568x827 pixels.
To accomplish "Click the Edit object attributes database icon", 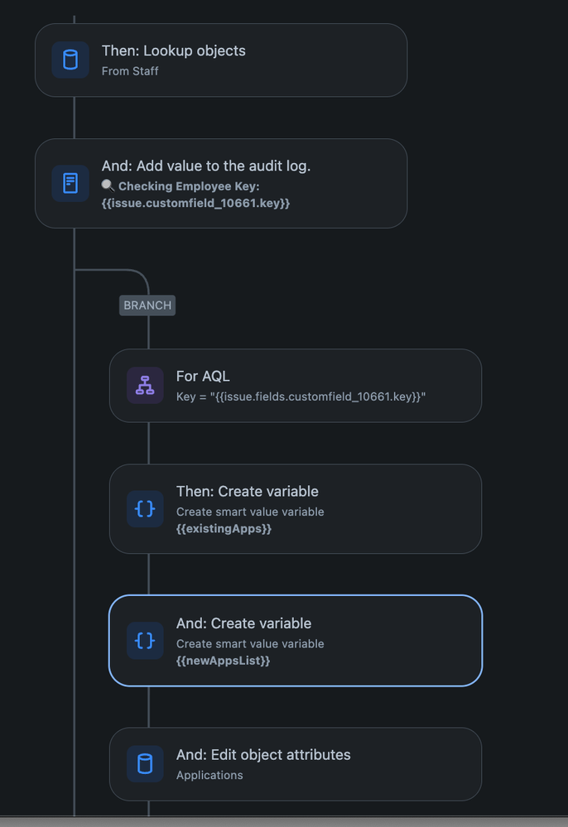I will [x=145, y=763].
